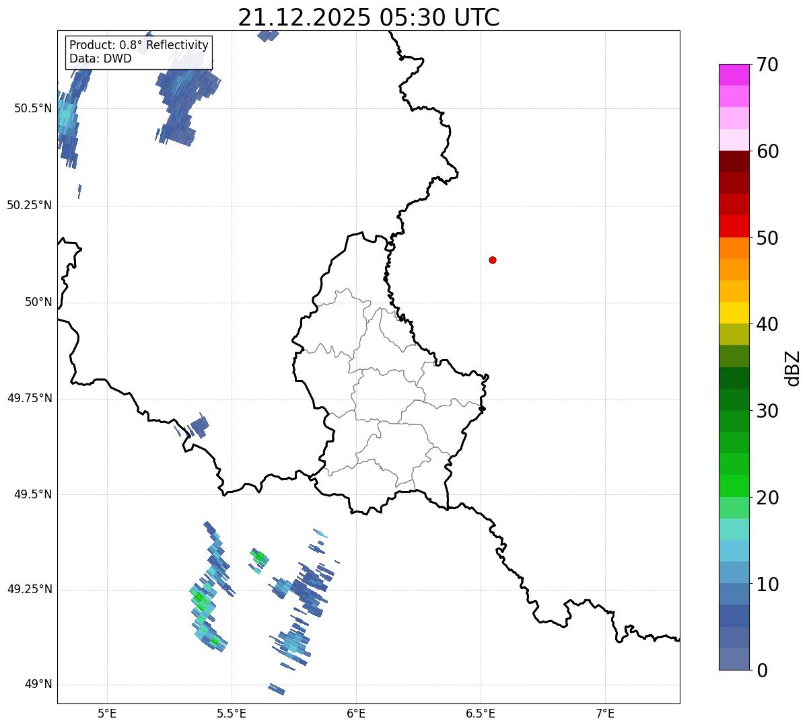Click the 50 tick on the colorbar
The width and height of the screenshot is (809, 727).
767,238
